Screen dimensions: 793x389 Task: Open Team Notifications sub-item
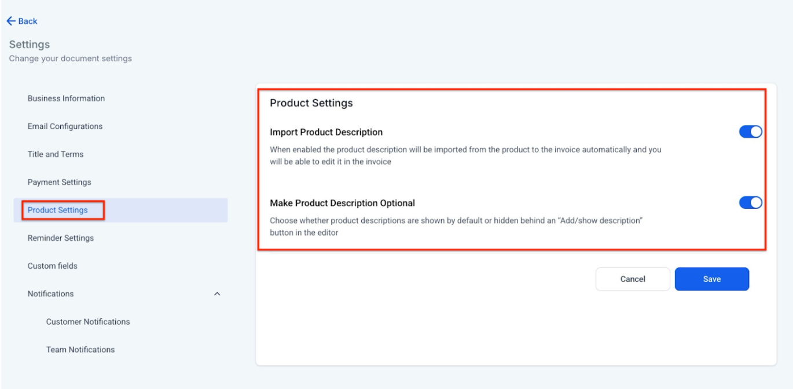pyautogui.click(x=80, y=350)
